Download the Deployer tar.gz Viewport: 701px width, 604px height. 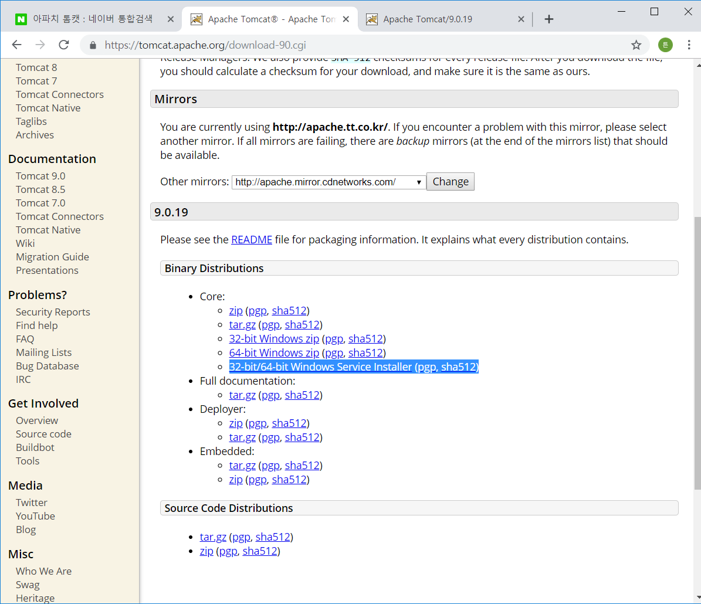click(242, 437)
